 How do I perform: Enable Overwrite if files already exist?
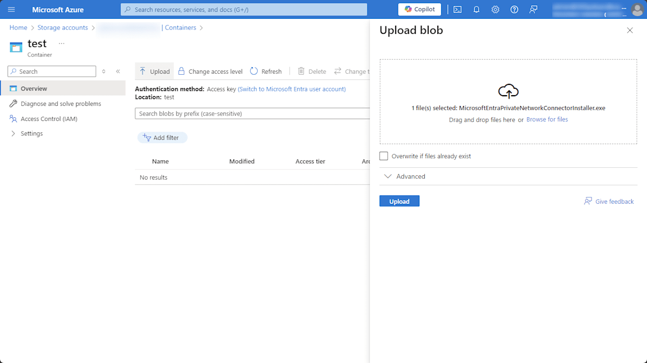pyautogui.click(x=384, y=156)
